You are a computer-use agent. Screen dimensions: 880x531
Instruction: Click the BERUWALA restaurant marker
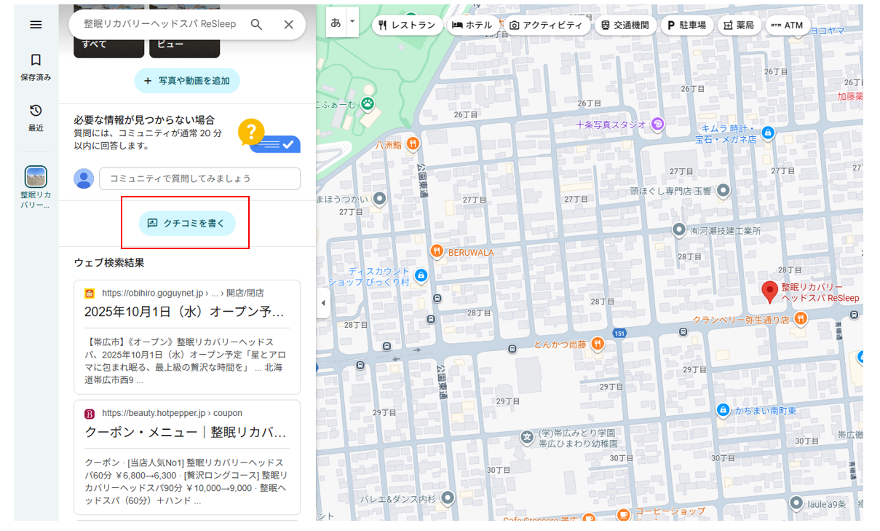[437, 252]
